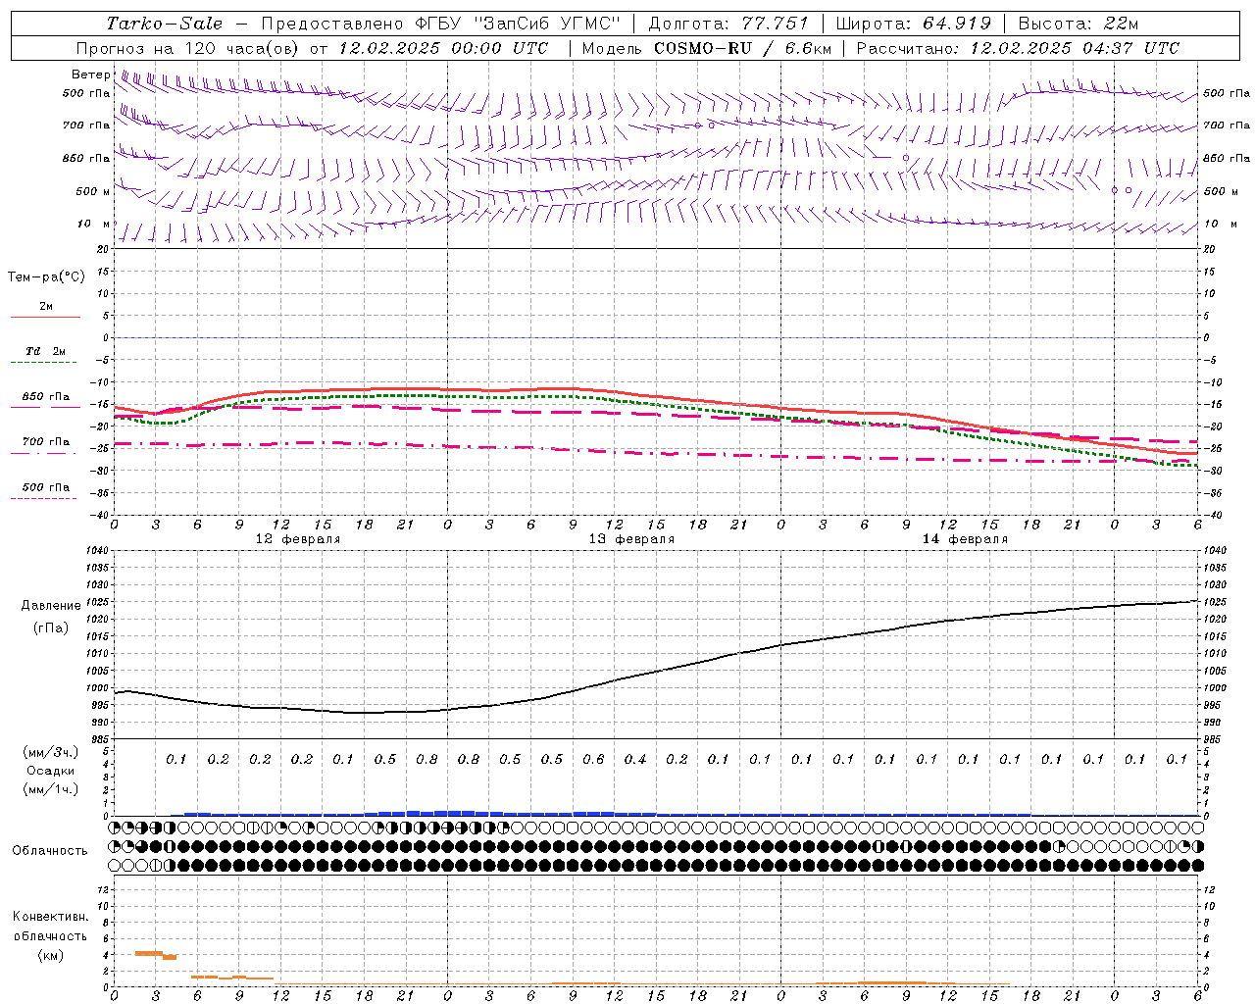
Task: Select the (мм/3ч.) precipitation unit label
Action: [x=51, y=752]
